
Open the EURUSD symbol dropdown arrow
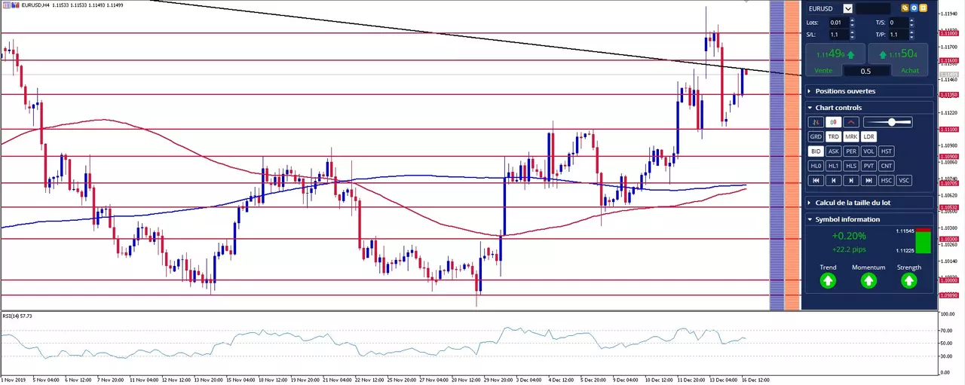(848, 8)
